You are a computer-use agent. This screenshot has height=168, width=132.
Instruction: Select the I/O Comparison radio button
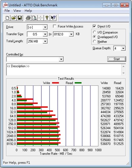pos(94,32)
